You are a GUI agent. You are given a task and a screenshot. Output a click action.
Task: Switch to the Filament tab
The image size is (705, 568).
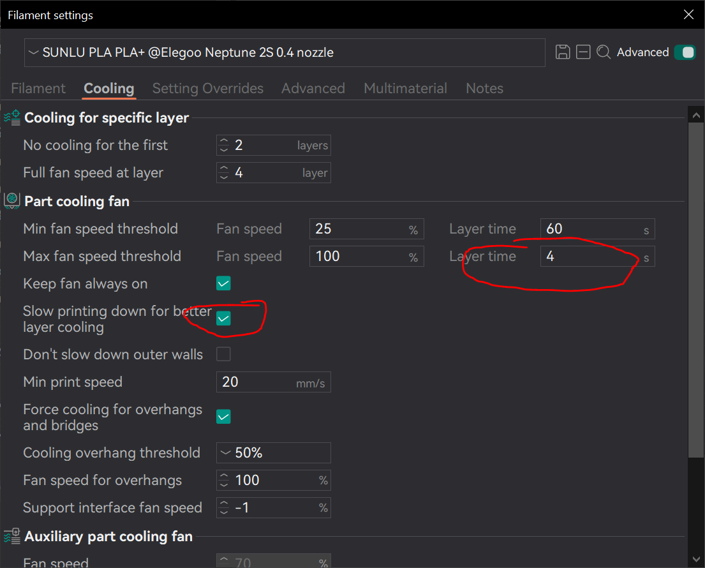click(38, 88)
